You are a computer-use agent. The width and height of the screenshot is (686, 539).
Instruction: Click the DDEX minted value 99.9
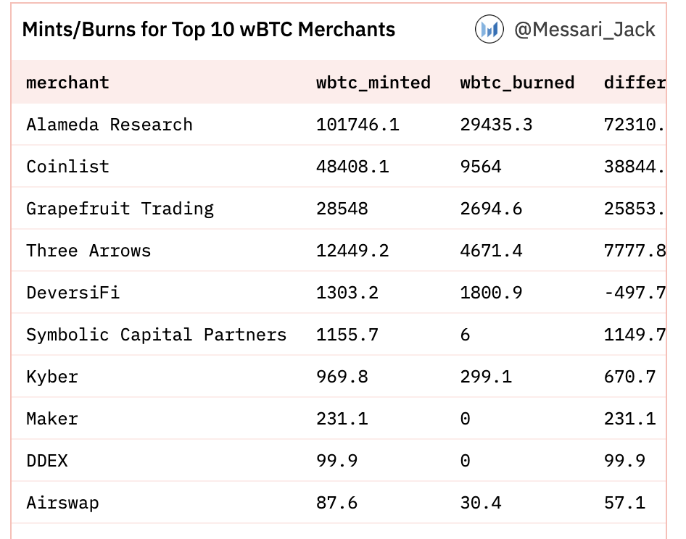(x=337, y=461)
